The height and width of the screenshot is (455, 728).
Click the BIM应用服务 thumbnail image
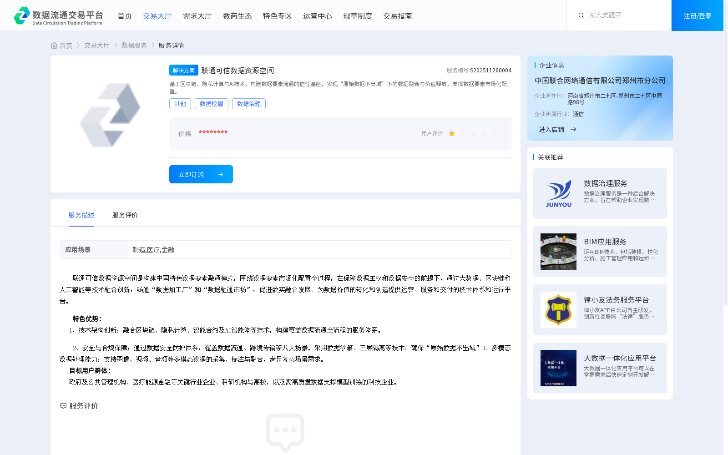558,252
